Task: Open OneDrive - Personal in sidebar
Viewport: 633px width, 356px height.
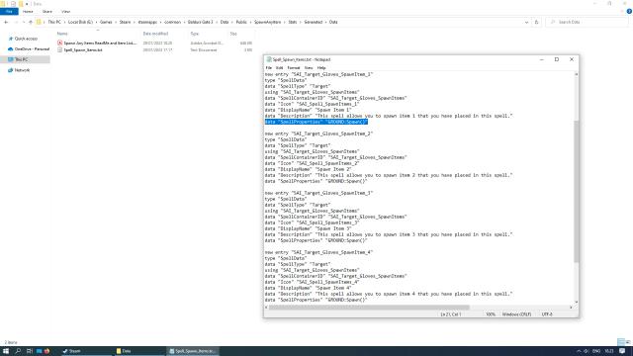Action: [x=29, y=48]
